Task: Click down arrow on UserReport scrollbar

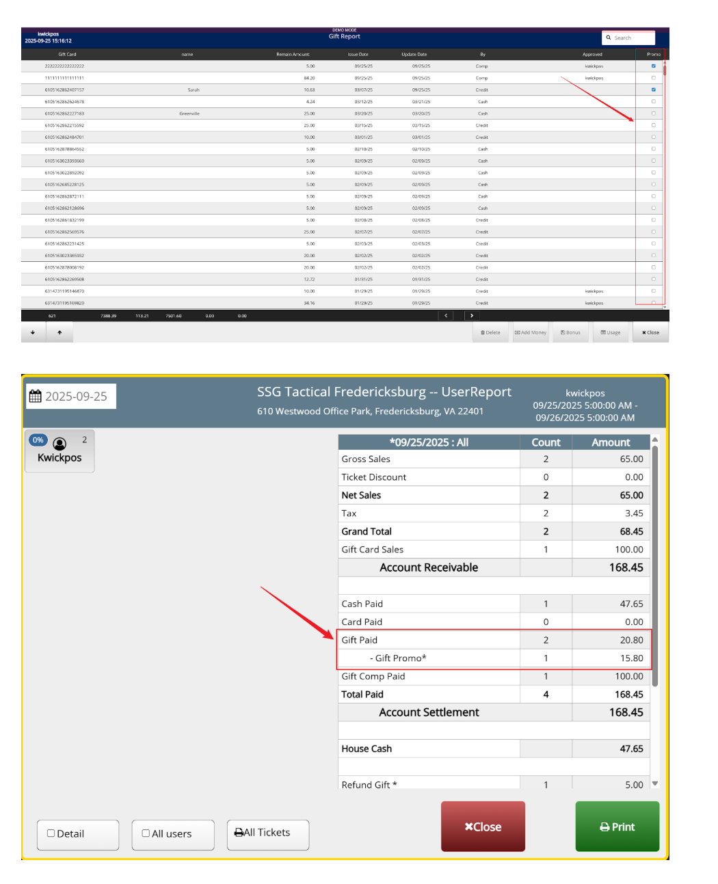Action: pos(655,783)
